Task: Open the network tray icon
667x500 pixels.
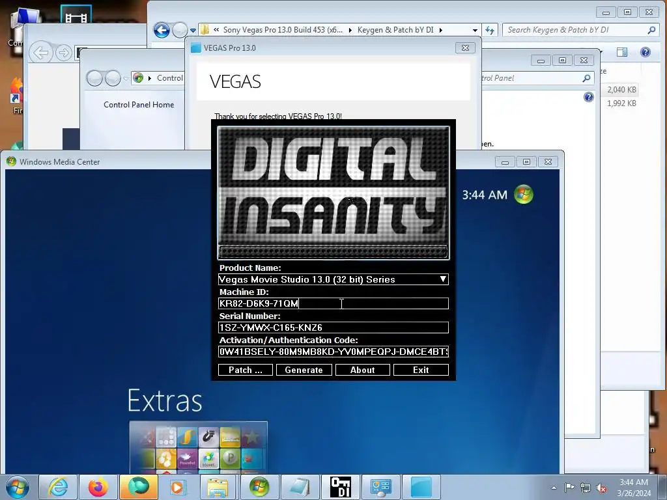Action: [x=586, y=488]
